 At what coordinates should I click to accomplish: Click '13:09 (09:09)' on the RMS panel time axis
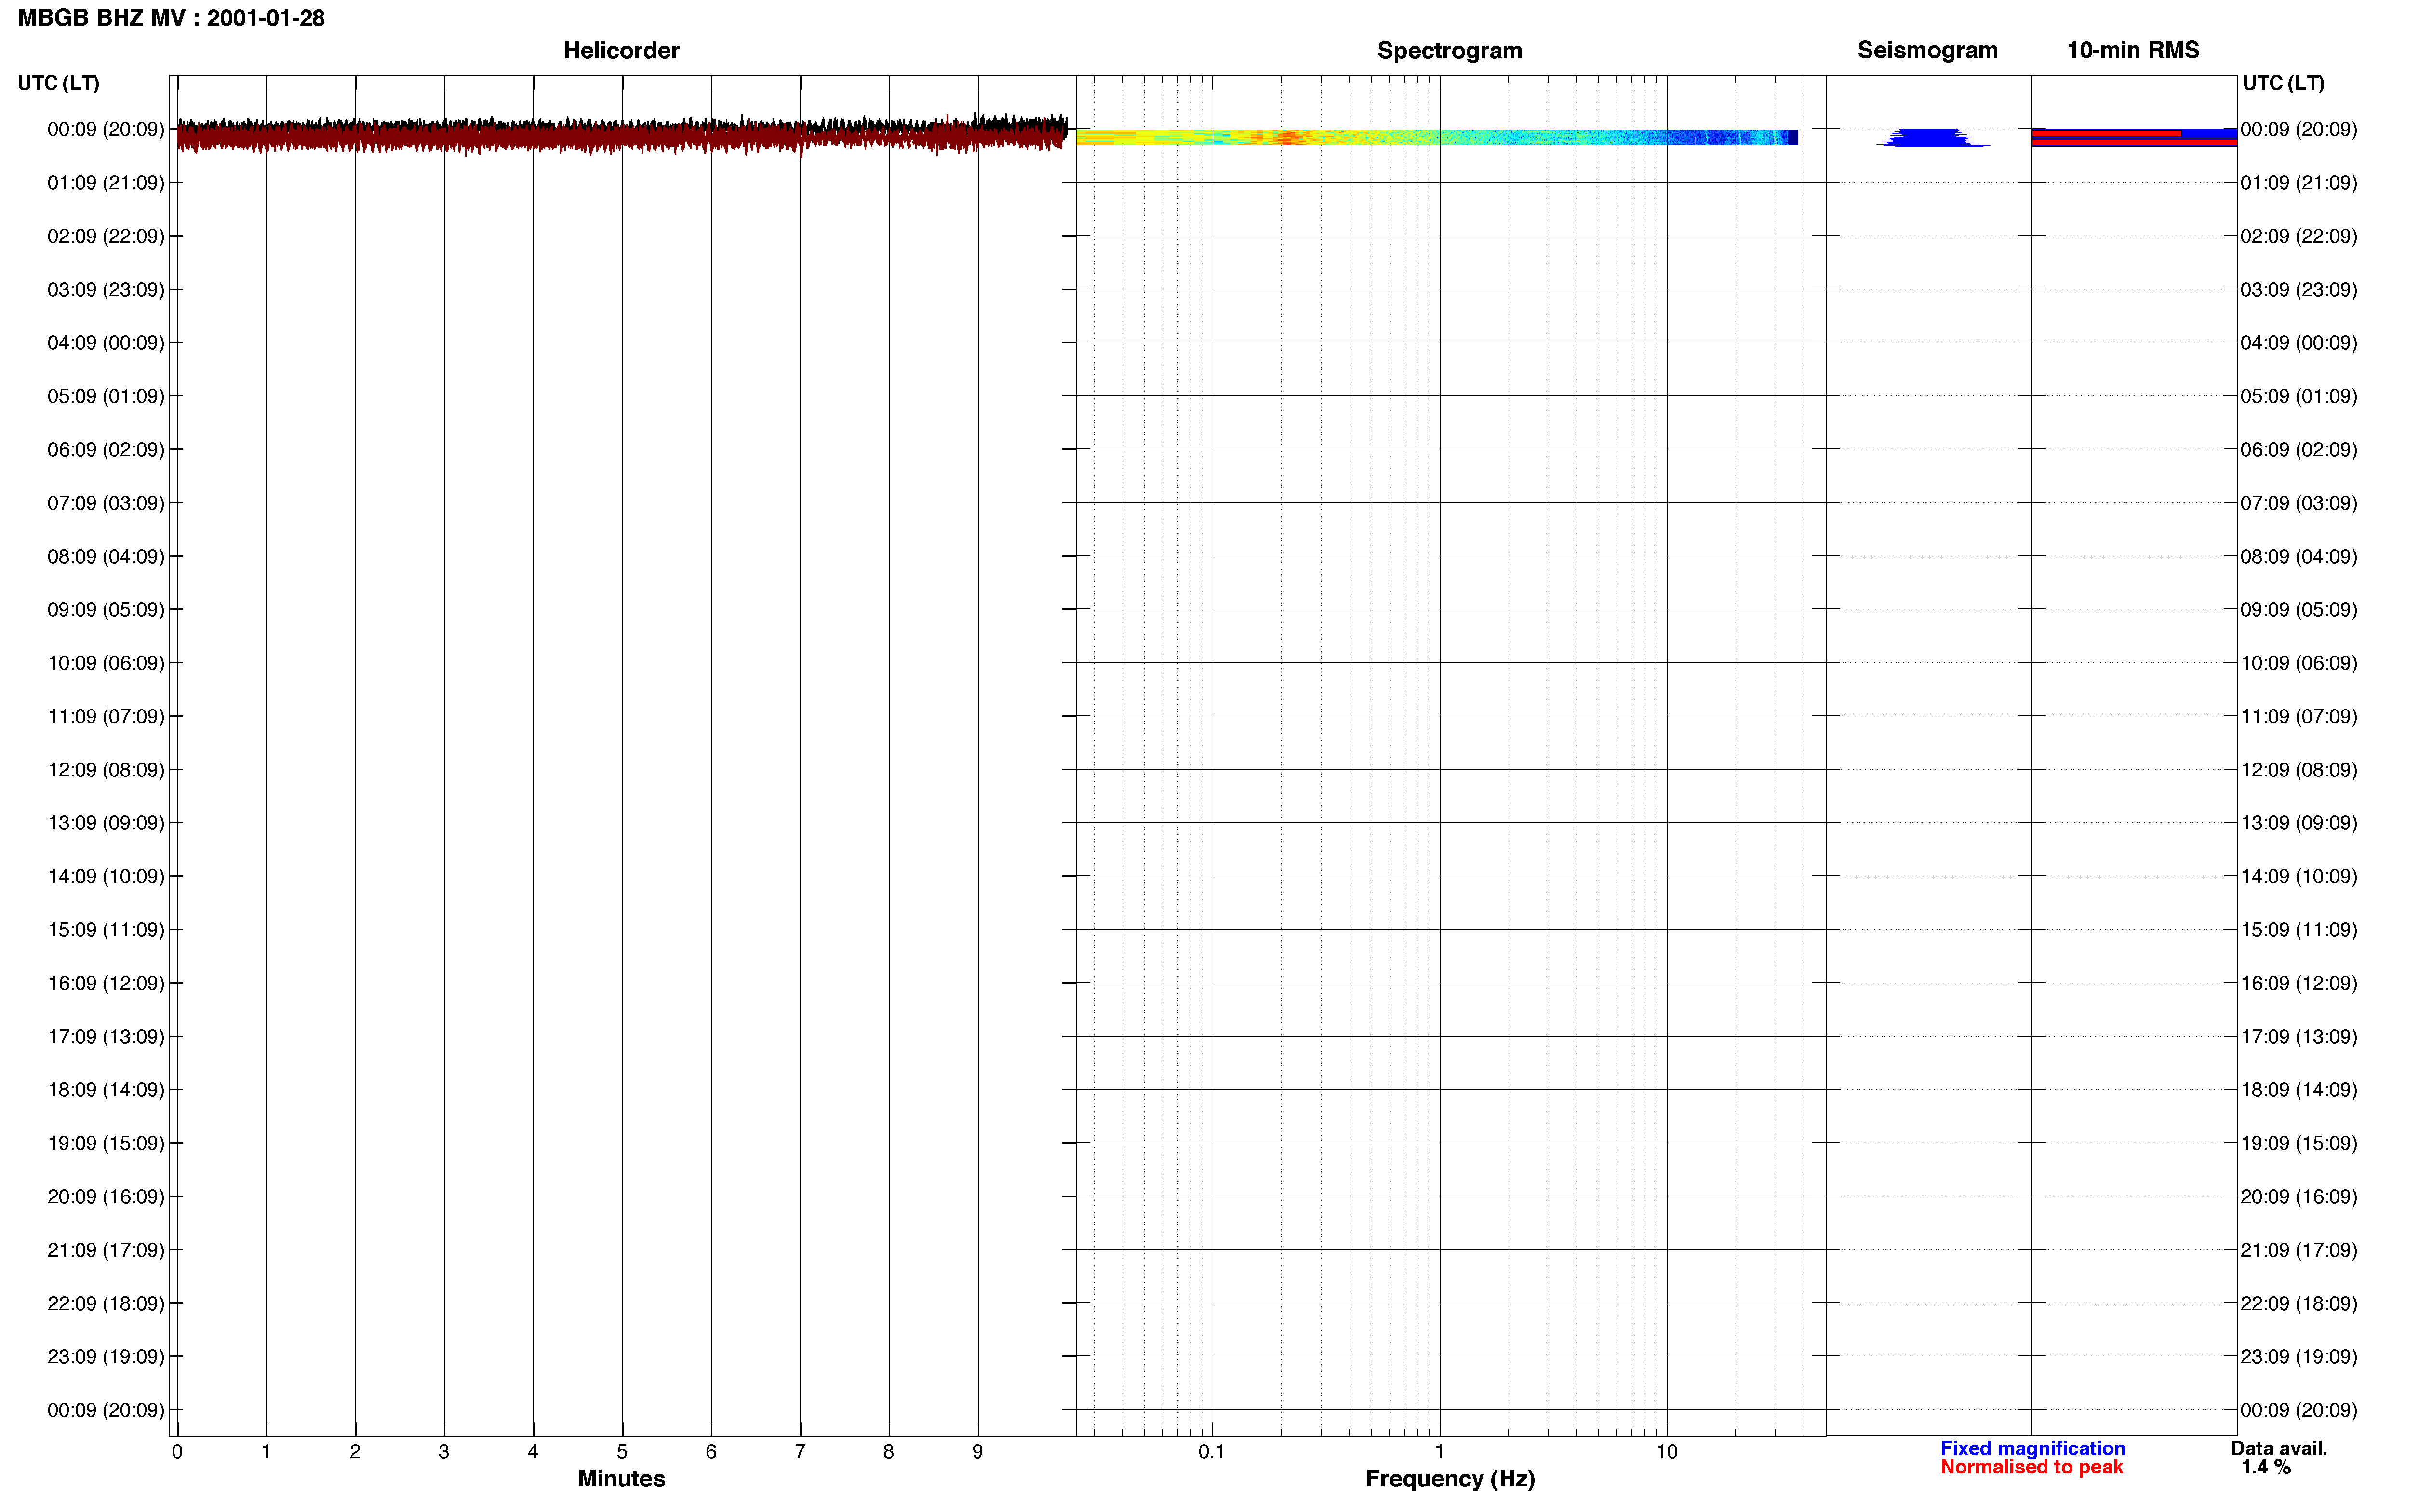click(2299, 823)
